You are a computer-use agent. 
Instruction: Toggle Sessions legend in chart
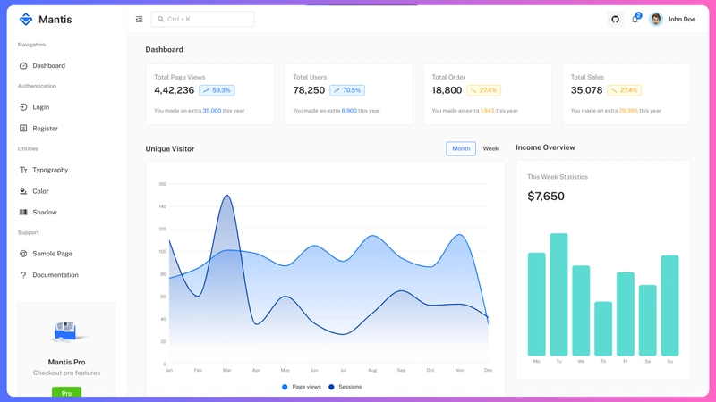click(x=345, y=387)
